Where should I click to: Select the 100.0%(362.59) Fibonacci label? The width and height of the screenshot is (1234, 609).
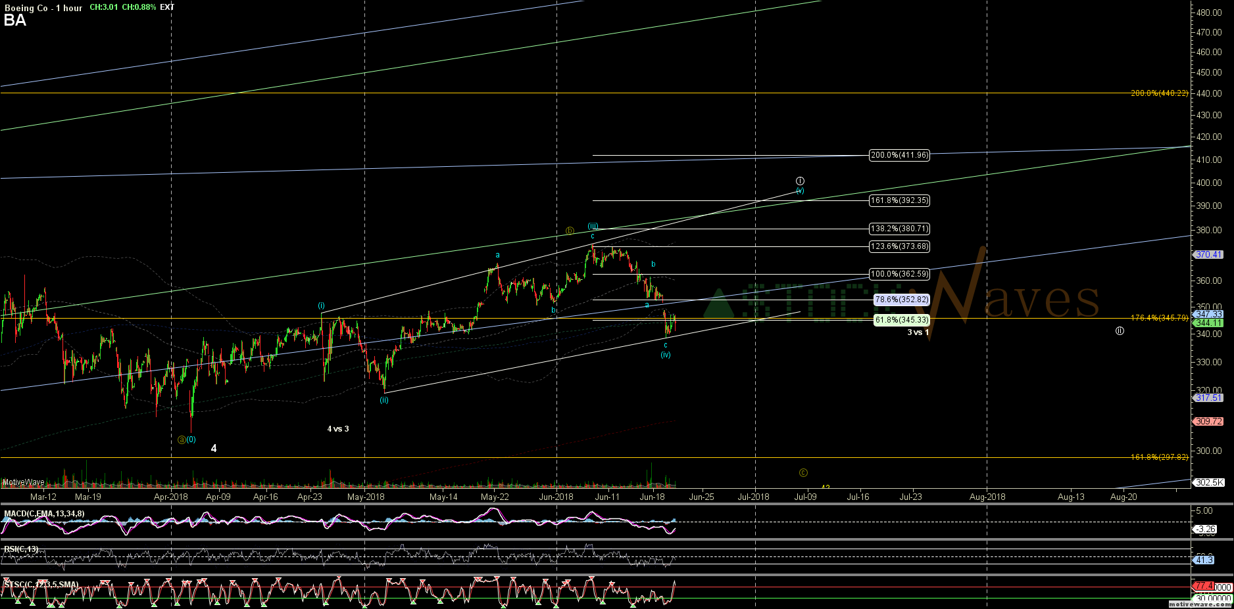click(x=899, y=274)
